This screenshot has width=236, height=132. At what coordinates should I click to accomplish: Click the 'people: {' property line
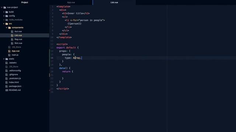(x=68, y=55)
